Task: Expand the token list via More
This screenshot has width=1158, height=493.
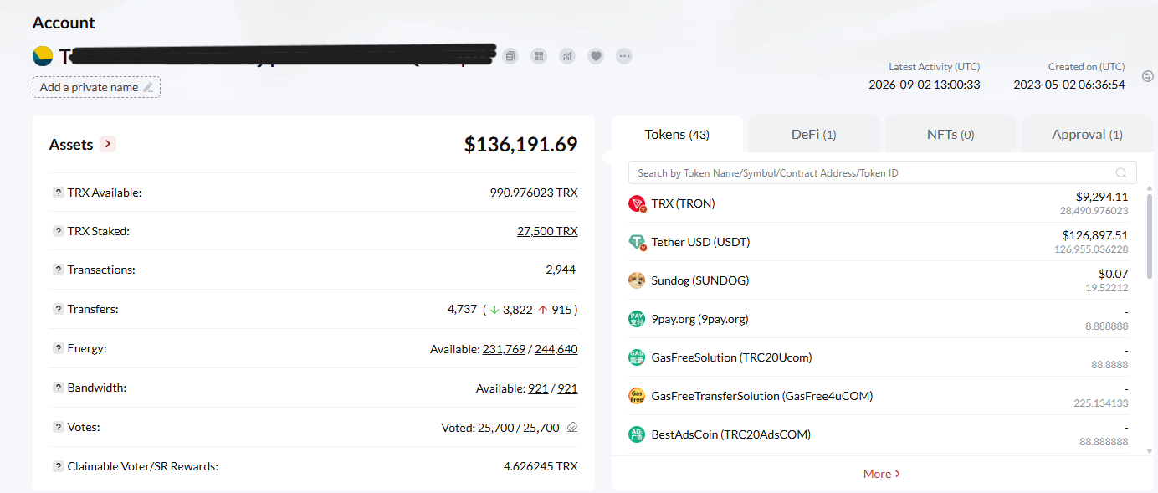Action: point(882,474)
